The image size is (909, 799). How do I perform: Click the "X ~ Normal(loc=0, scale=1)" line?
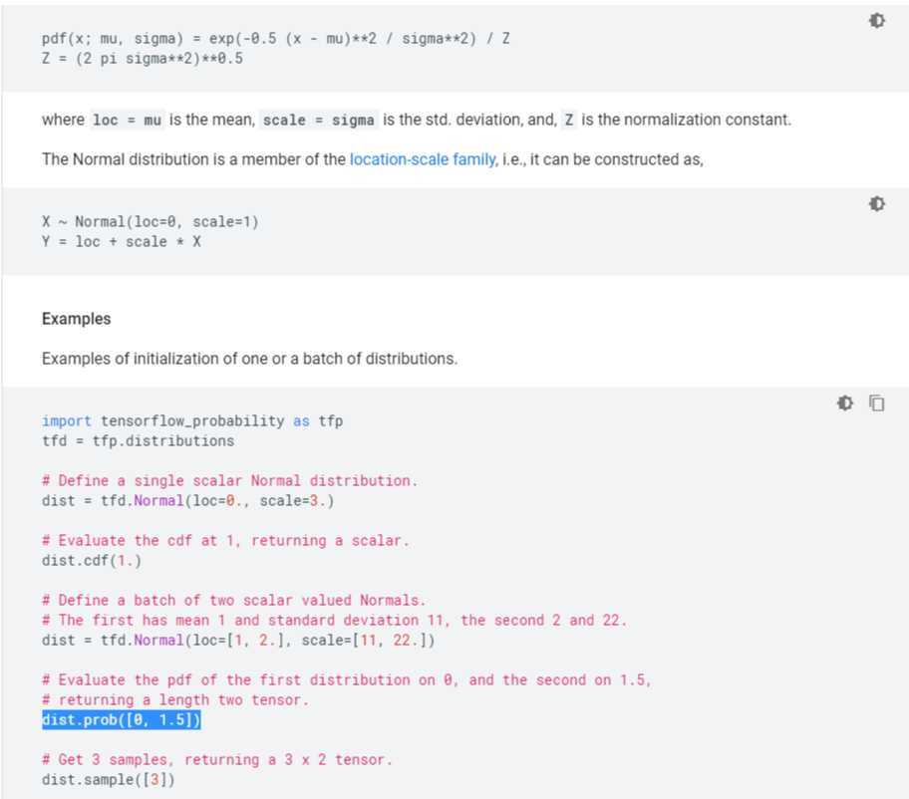tap(151, 222)
